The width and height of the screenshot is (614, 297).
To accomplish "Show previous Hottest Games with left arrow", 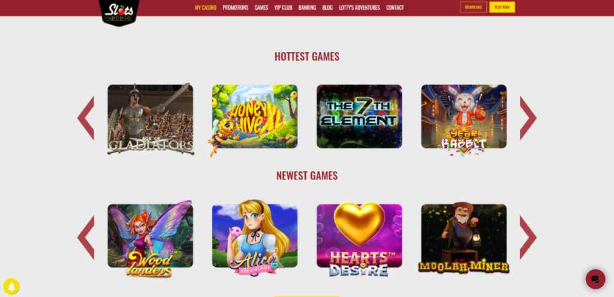I will [x=86, y=118].
